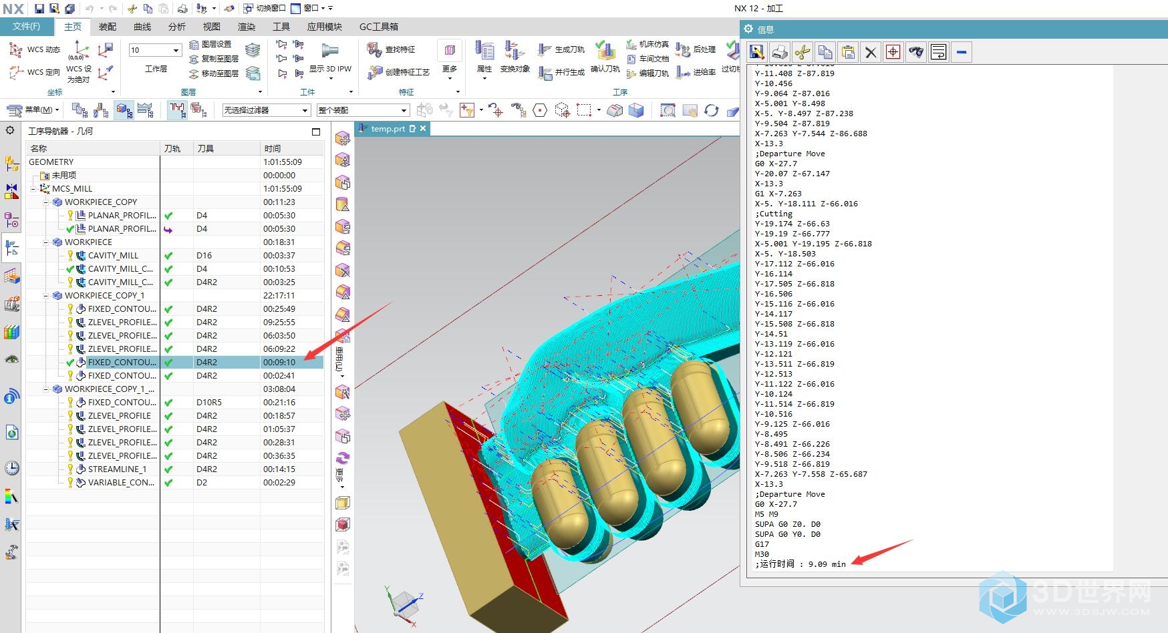Screen dimensions: 1168x633
Task: Click the maximize box of the Operation Navigator panel
Action: click(x=316, y=132)
